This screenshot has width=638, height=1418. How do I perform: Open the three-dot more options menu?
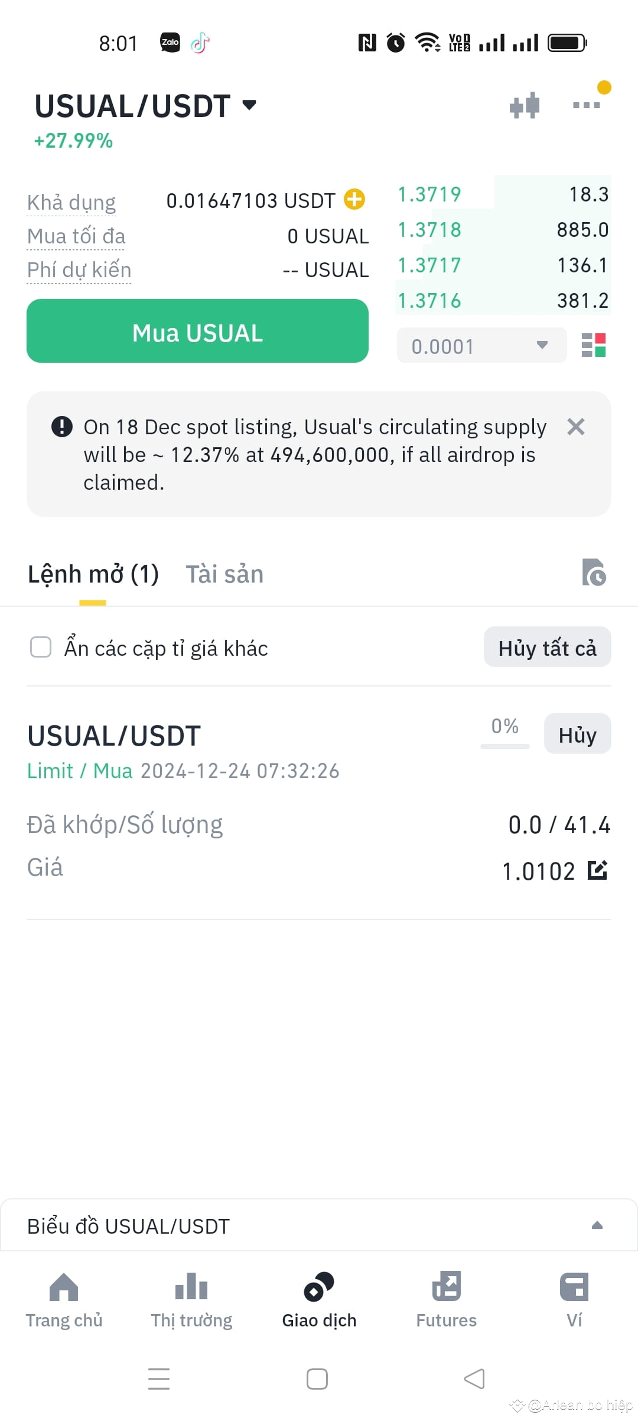coord(587,105)
